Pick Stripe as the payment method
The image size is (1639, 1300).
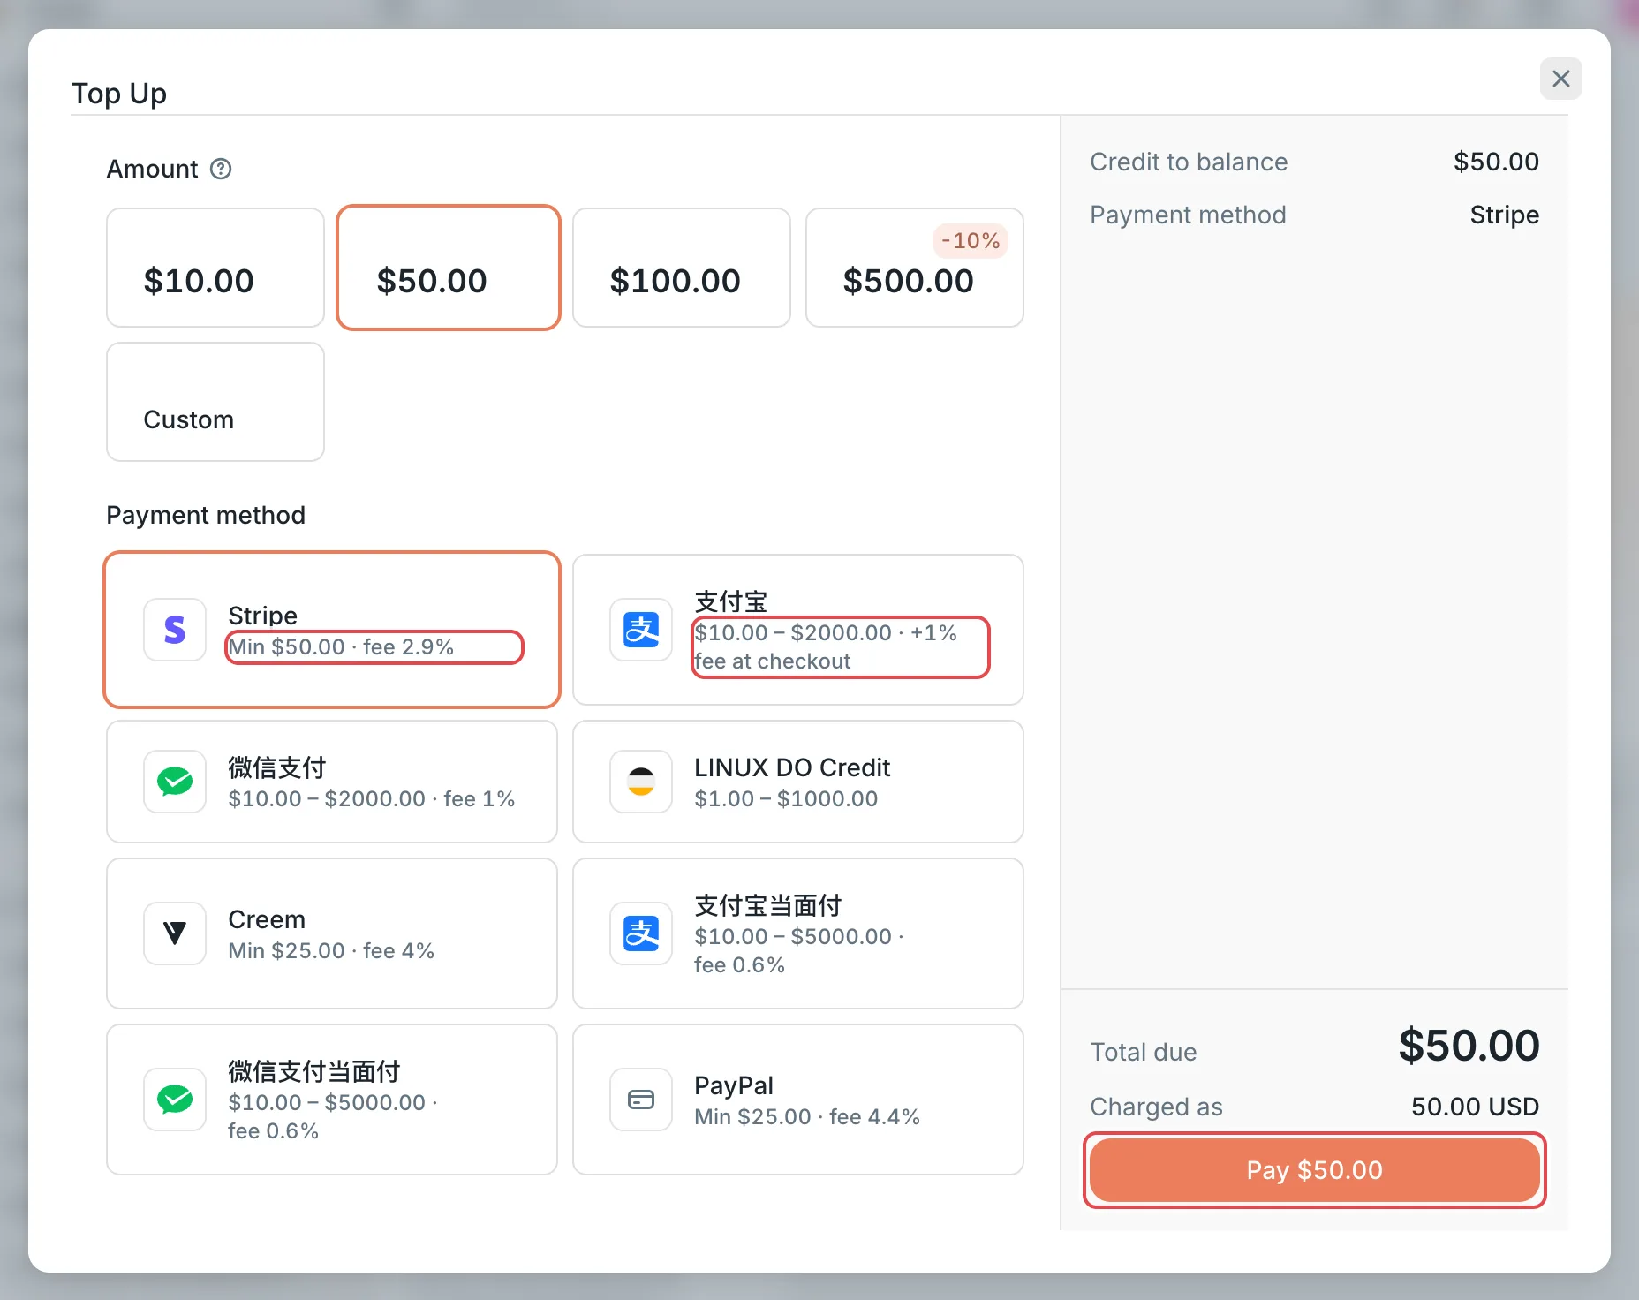pos(332,630)
